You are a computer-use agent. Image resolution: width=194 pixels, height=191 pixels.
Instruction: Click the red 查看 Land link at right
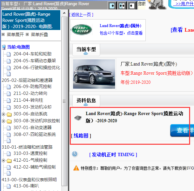182,30
